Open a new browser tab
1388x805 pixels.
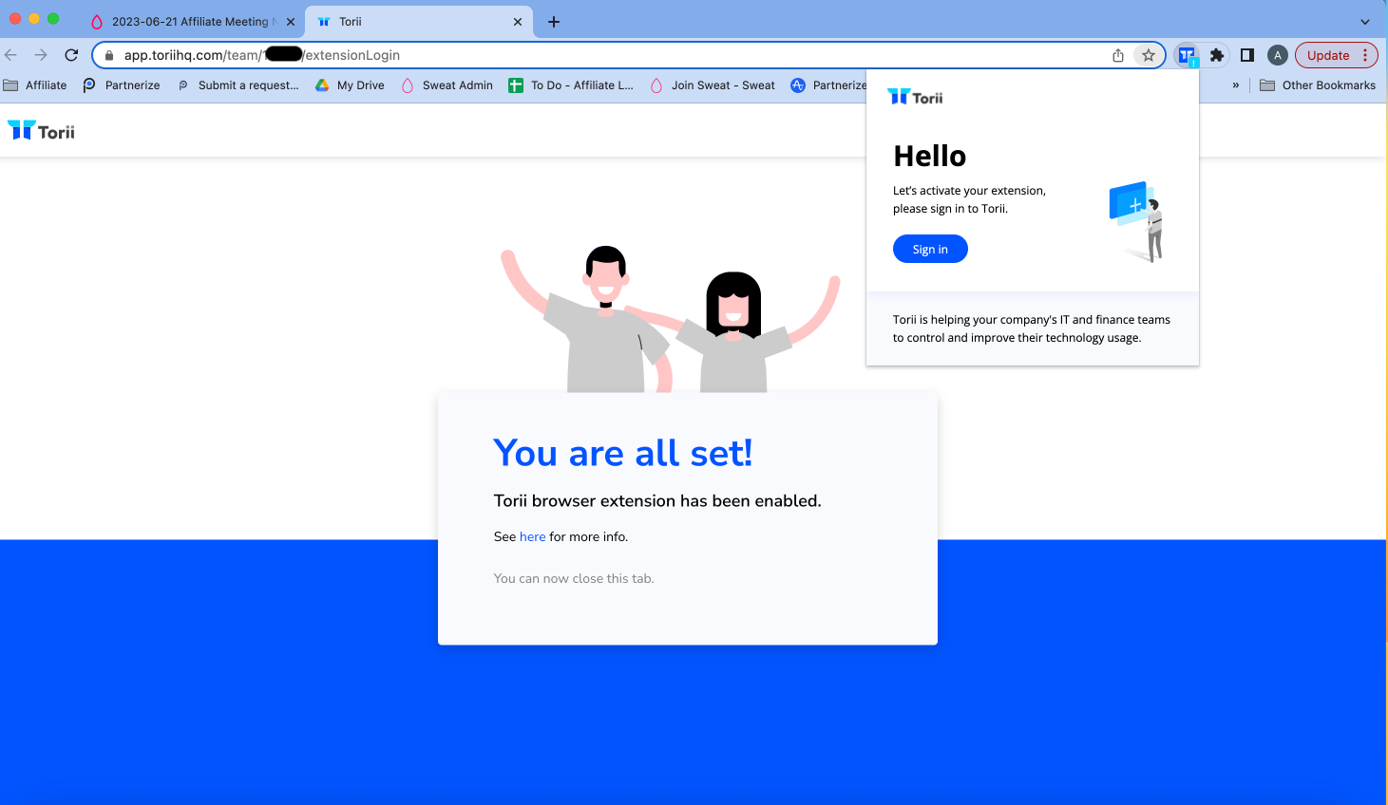pos(554,22)
